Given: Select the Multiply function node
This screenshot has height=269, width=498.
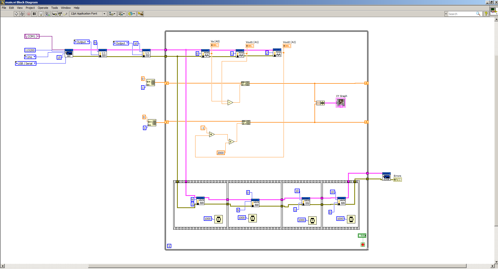Looking at the screenshot, I should point(212,134).
